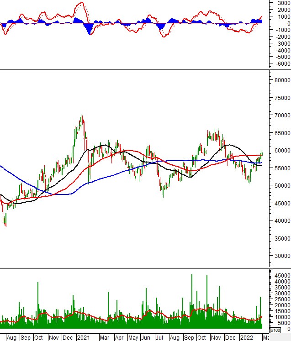Click 35000 on the volume axis
This screenshot has width=291, height=341.
[282, 288]
